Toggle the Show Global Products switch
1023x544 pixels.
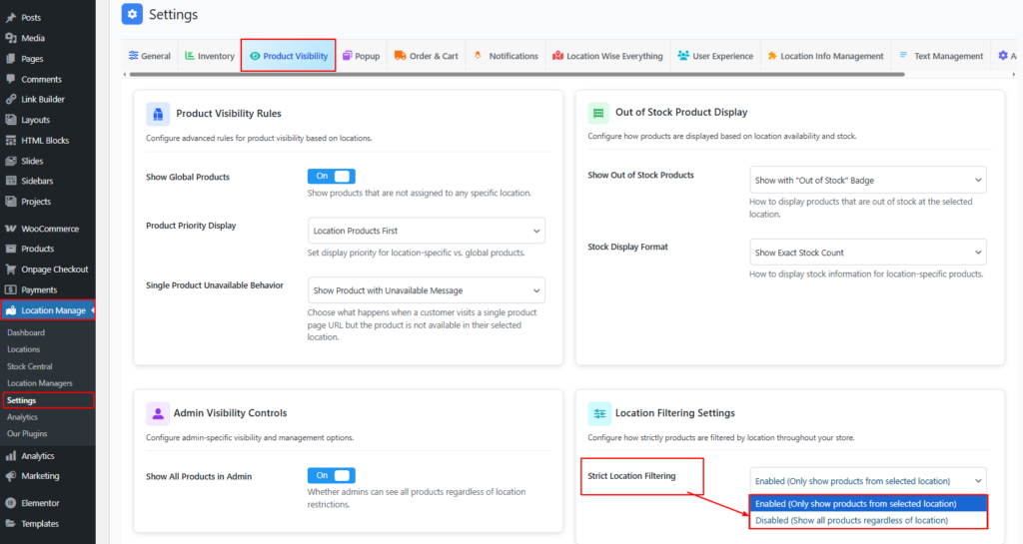331,176
